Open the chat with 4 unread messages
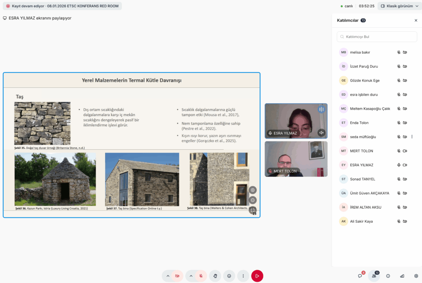Viewport: 422px width, 283px height. [360, 276]
